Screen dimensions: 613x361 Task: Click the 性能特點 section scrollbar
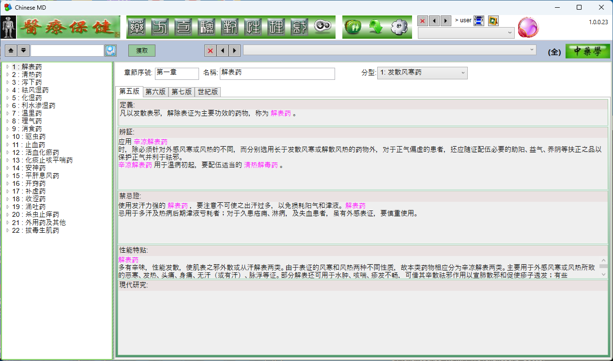tap(603, 267)
